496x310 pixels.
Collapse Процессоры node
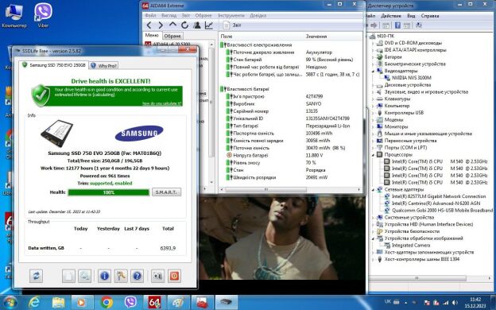373,155
